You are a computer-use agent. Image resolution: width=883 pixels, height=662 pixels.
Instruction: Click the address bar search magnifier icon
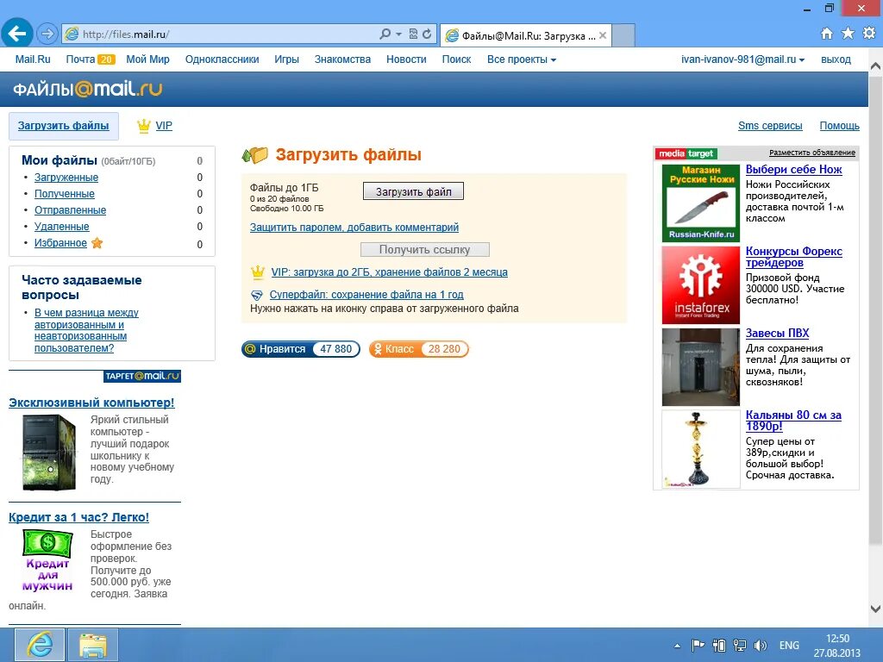tap(385, 34)
